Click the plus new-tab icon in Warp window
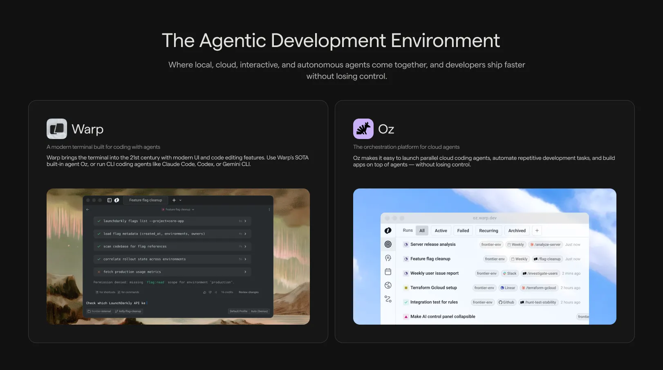 (x=174, y=200)
